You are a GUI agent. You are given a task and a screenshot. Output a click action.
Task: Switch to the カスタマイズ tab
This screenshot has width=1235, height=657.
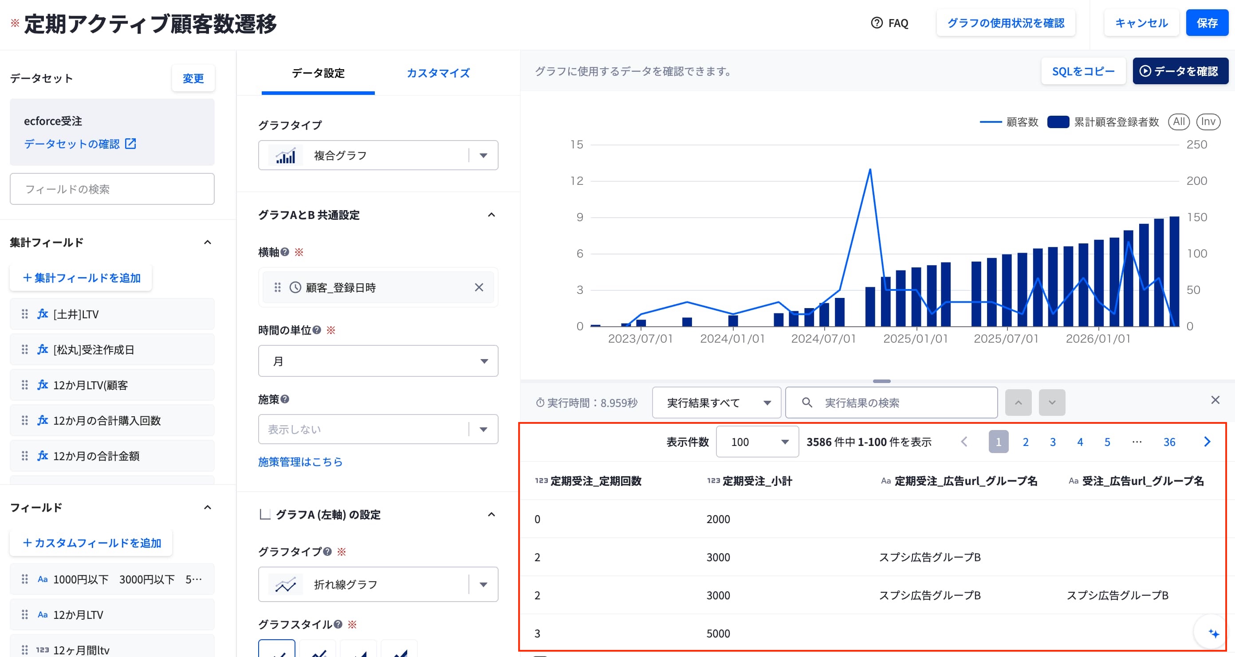tap(438, 73)
